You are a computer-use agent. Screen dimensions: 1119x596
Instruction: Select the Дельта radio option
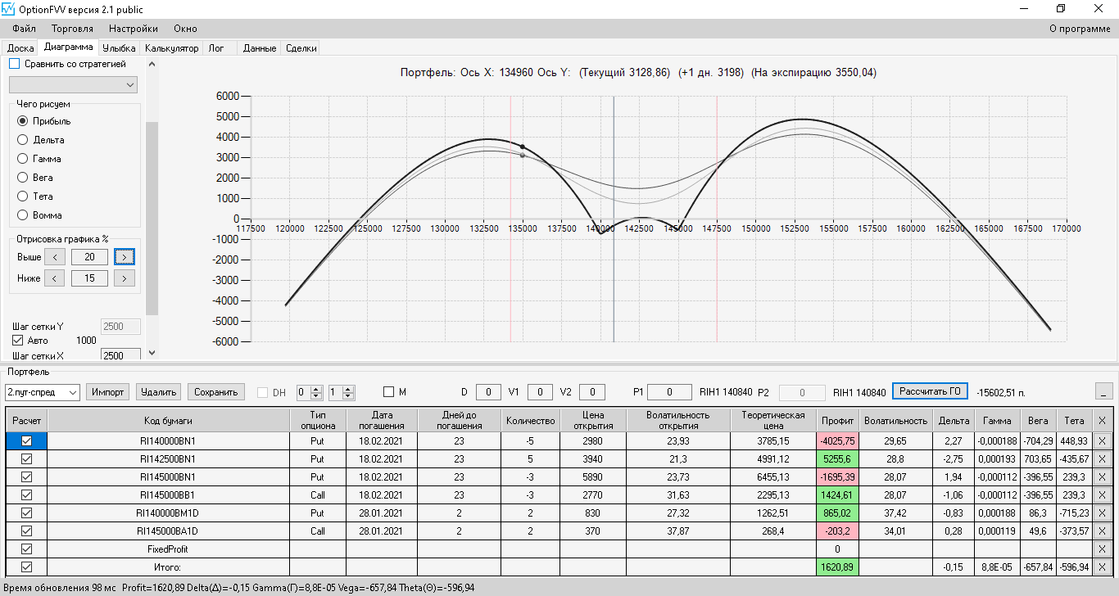[23, 140]
